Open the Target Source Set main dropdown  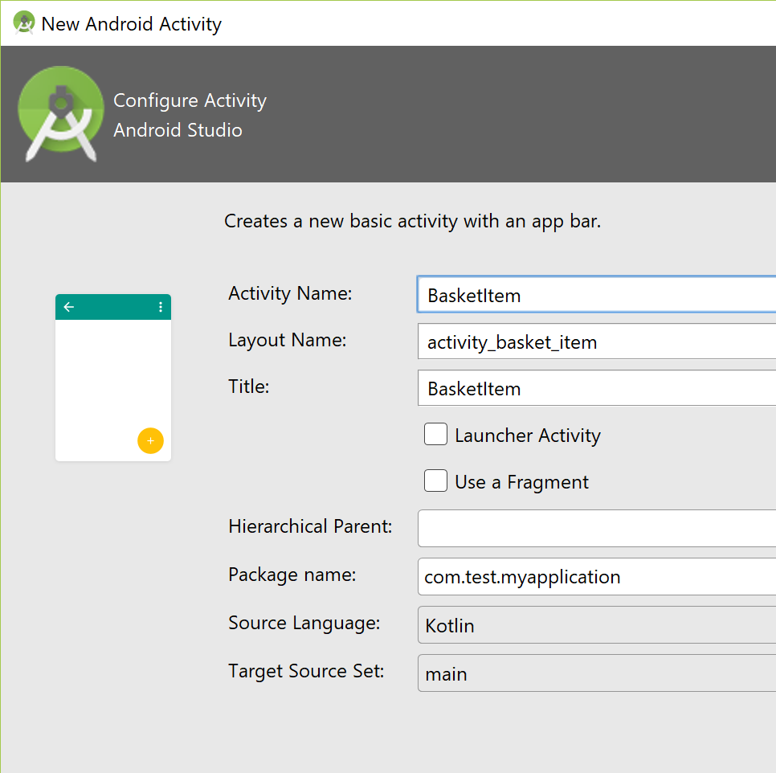[597, 673]
